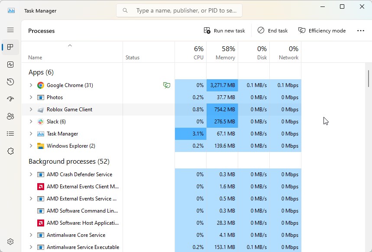Click the End task button
This screenshot has height=252, width=372.
[272, 30]
